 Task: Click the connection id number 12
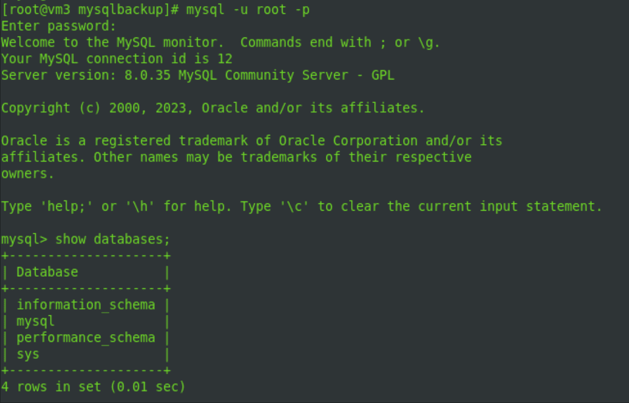click(x=224, y=58)
